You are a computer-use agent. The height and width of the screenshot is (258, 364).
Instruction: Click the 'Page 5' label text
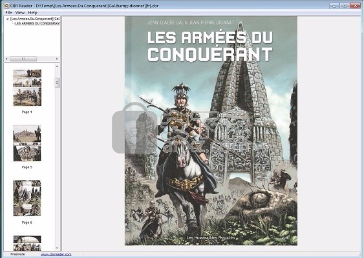[27, 167]
